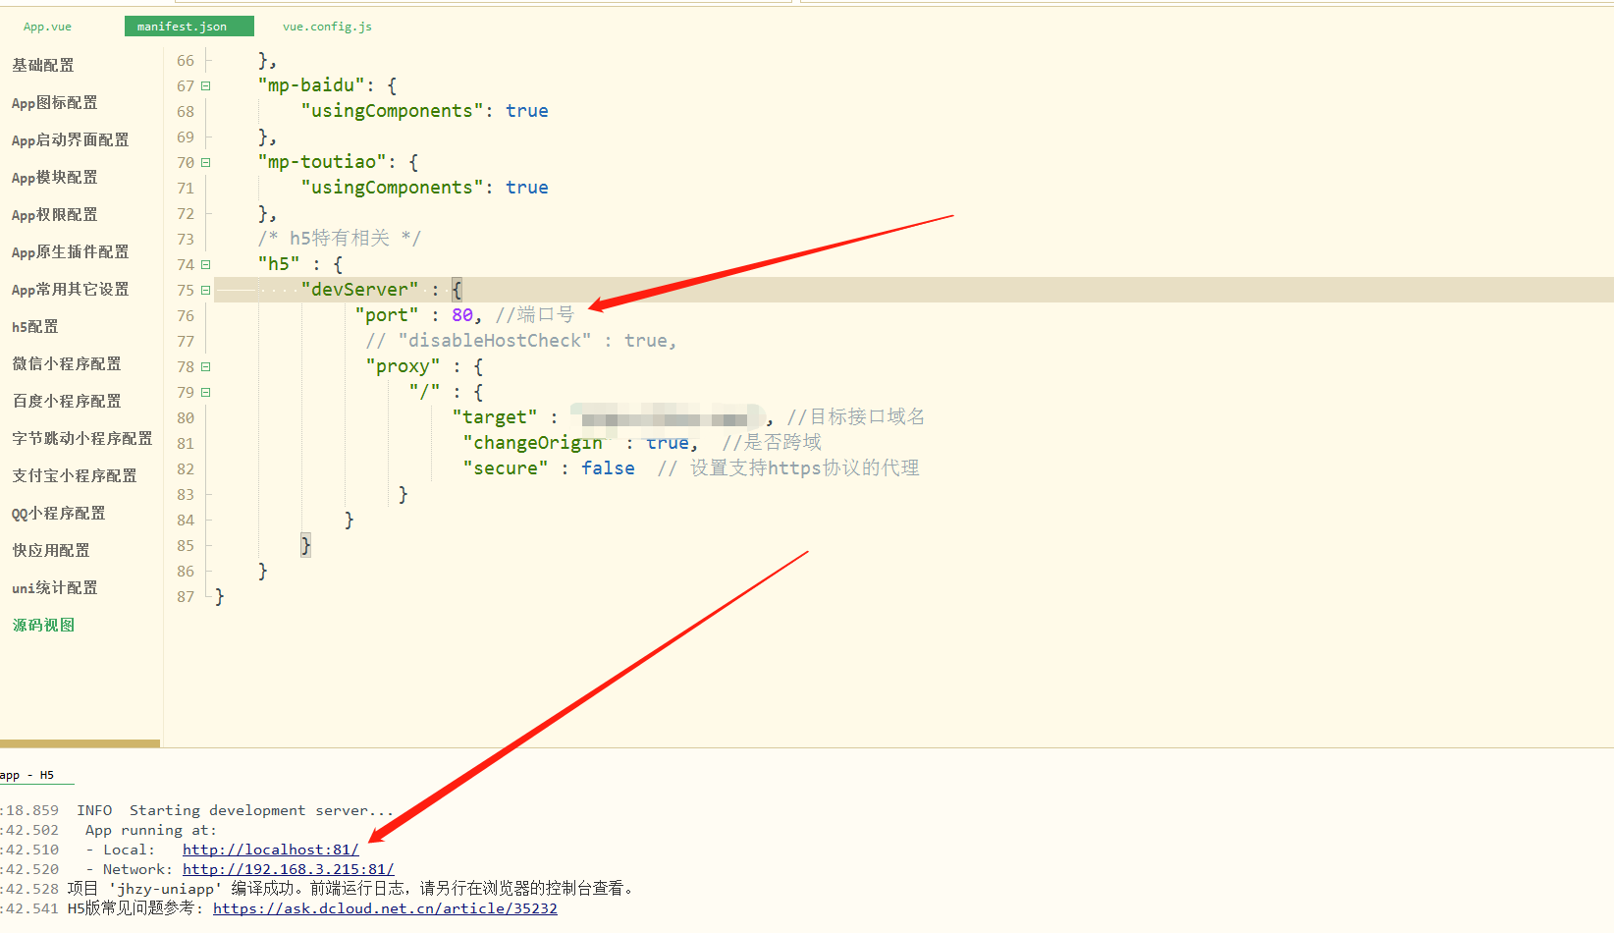
Task: Open the H5 FAQ article link at ask.dcloud.net.cn
Action: point(385,908)
